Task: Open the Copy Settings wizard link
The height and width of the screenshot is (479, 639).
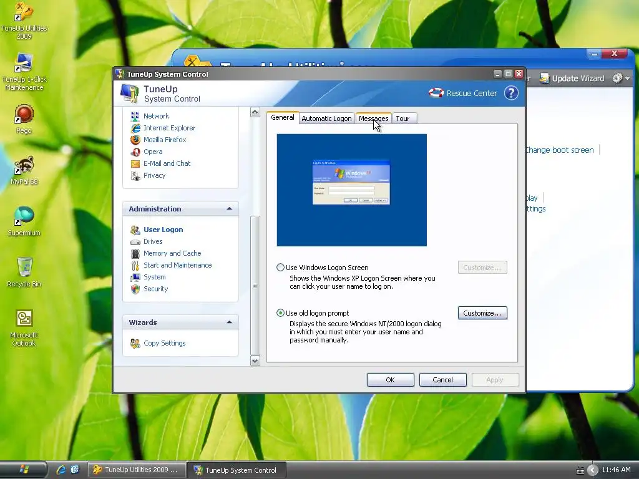Action: 165,344
